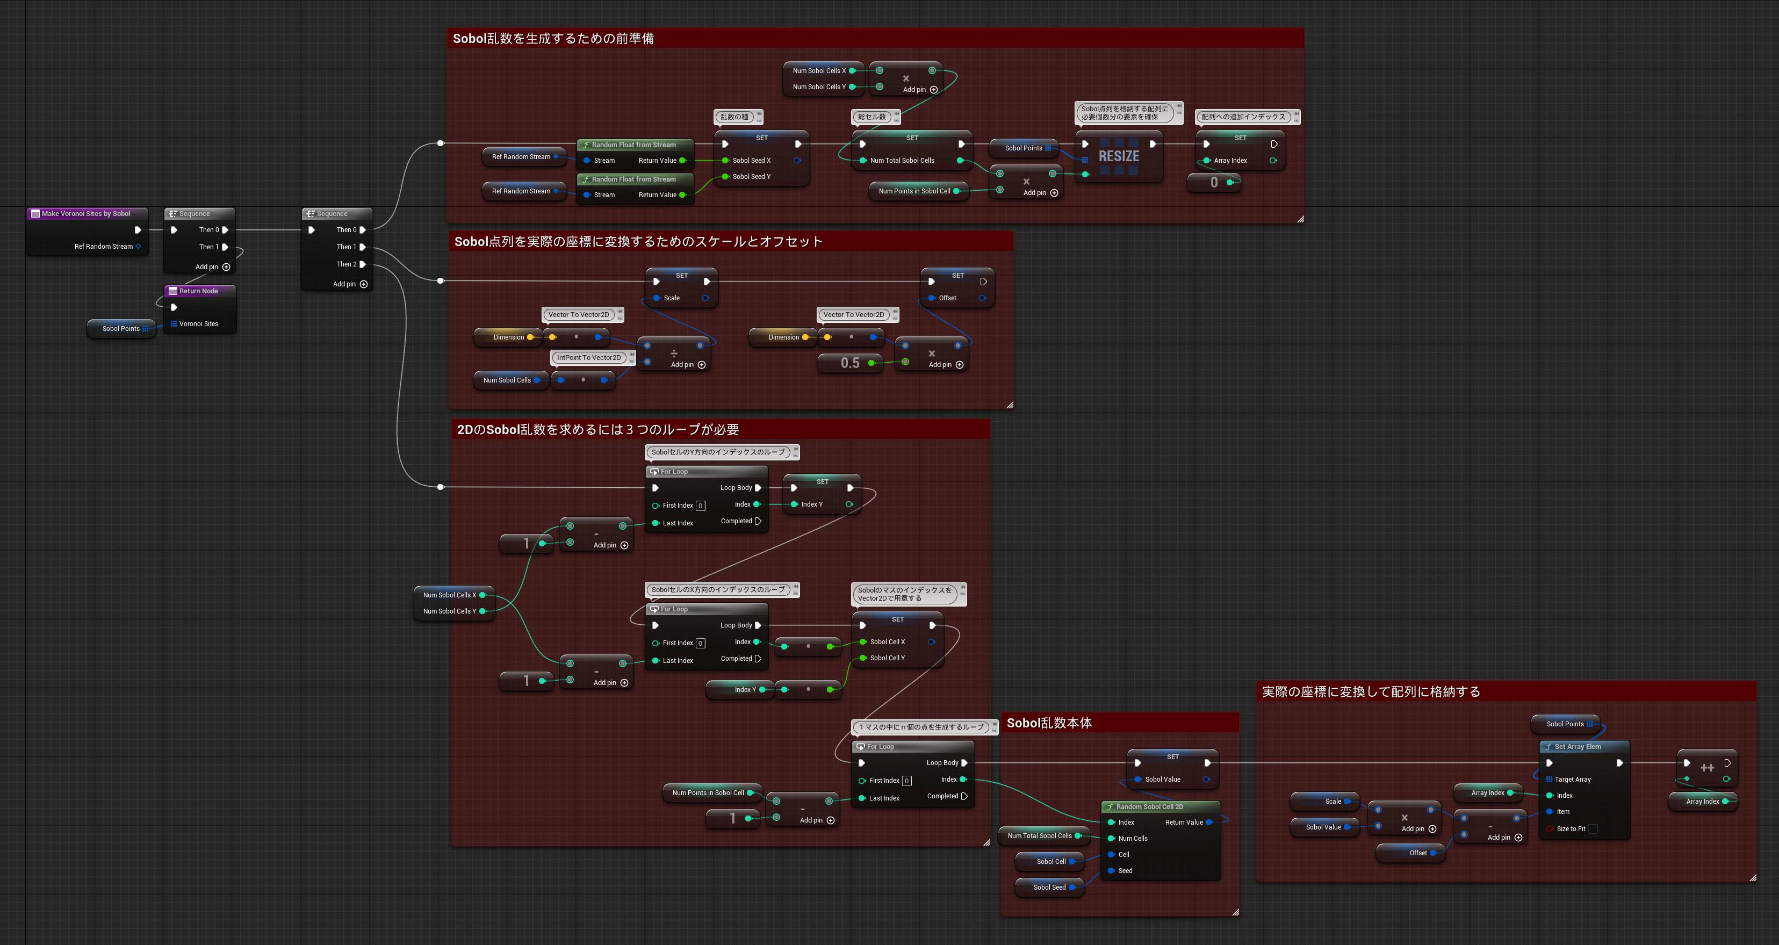Click Loop Body exec pin of n個の点 For Loop
This screenshot has width=1779, height=945.
[964, 763]
